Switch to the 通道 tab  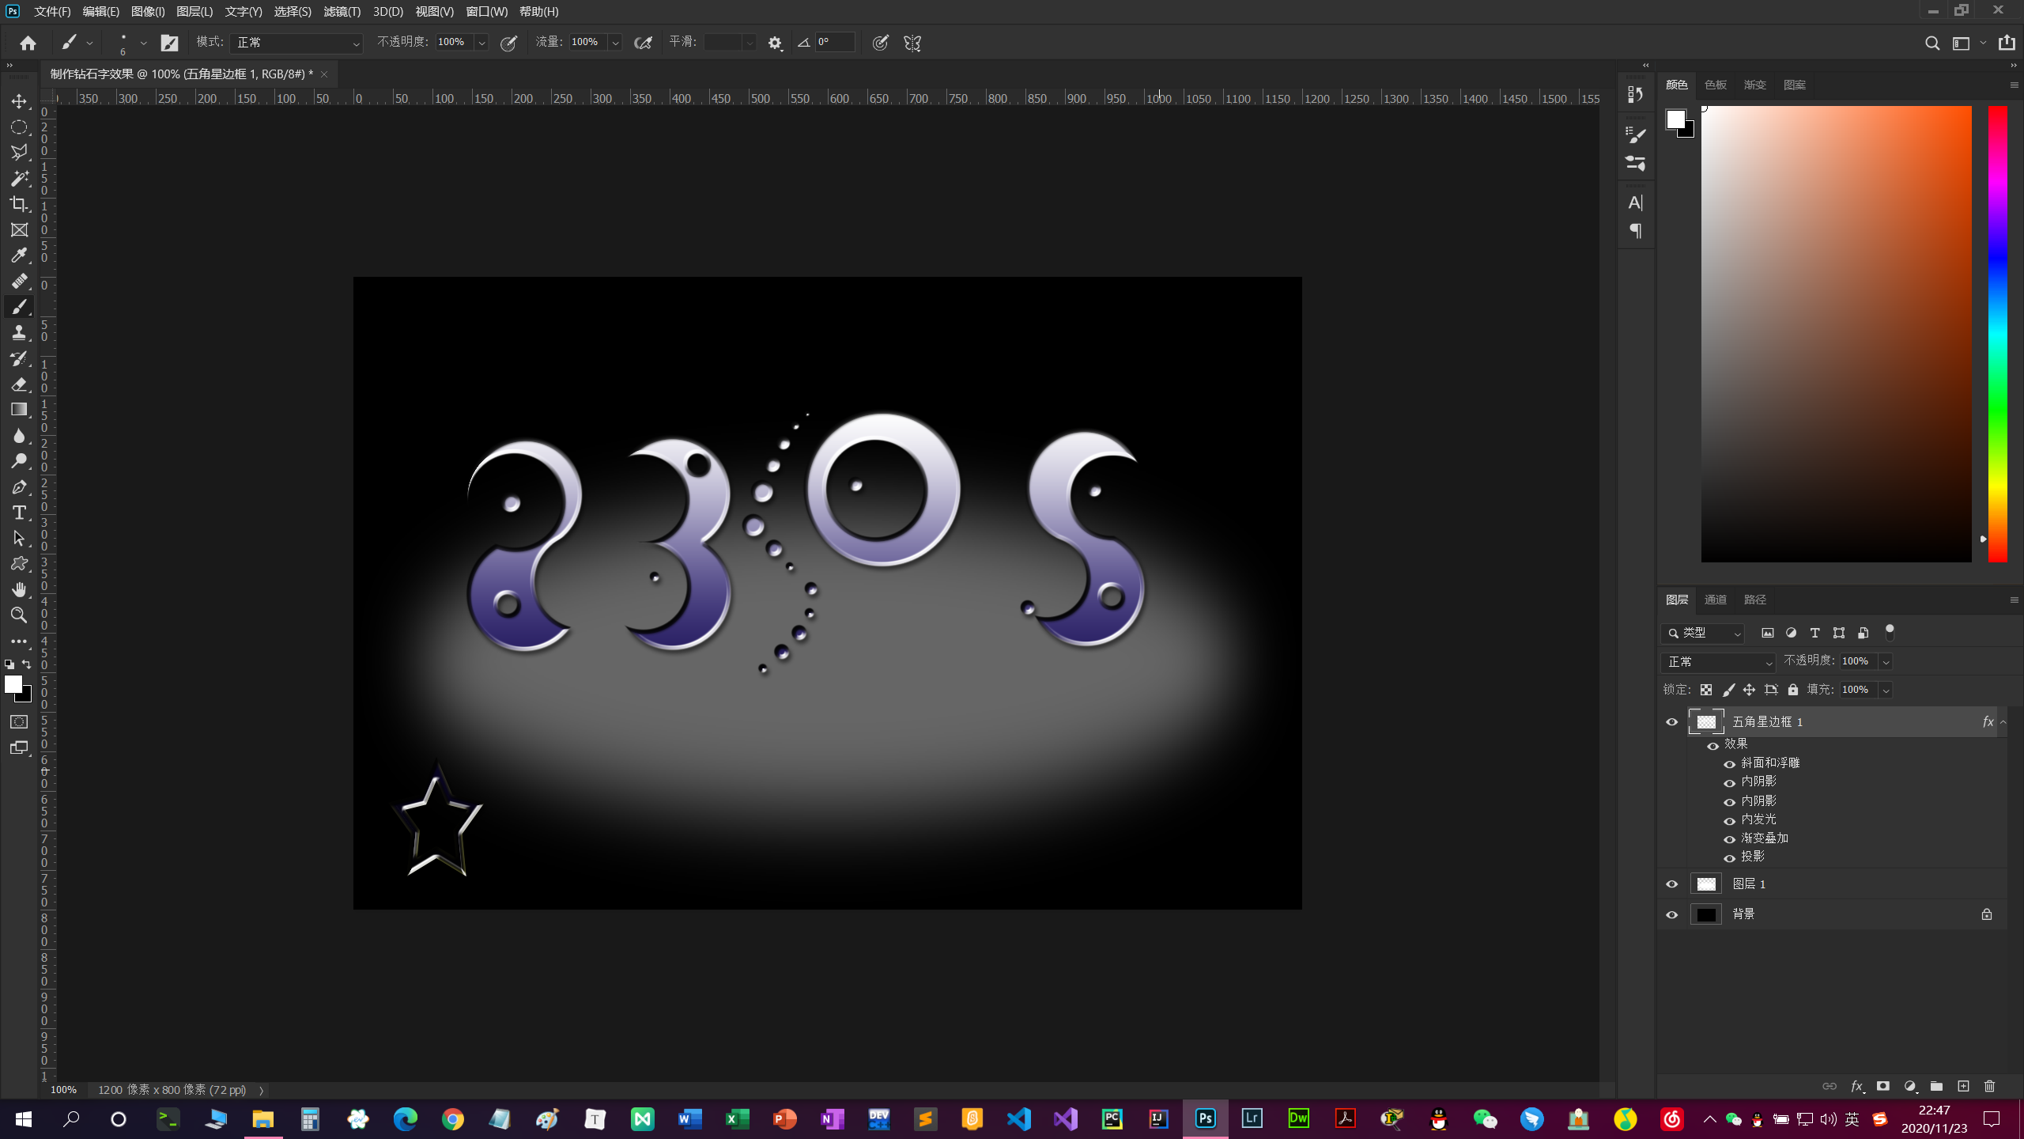click(1715, 600)
